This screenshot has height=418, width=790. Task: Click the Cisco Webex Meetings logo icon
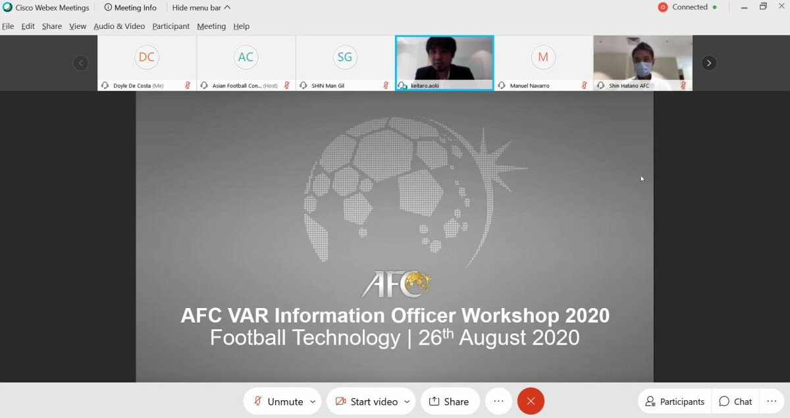(7, 7)
